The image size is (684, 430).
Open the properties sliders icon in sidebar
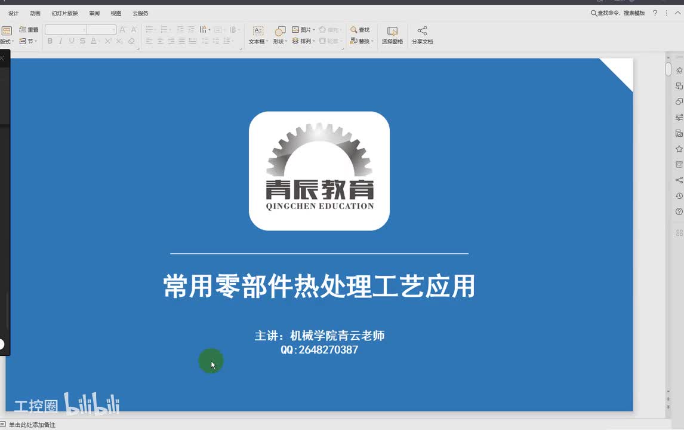pyautogui.click(x=679, y=118)
